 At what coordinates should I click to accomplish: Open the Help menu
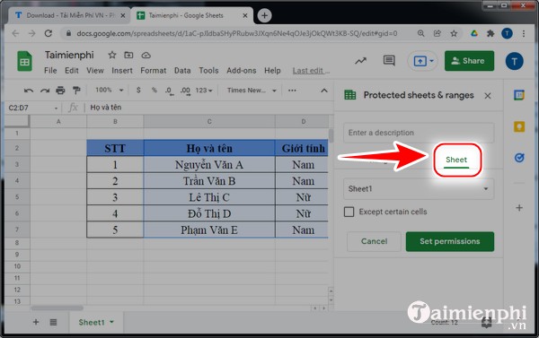coord(272,71)
